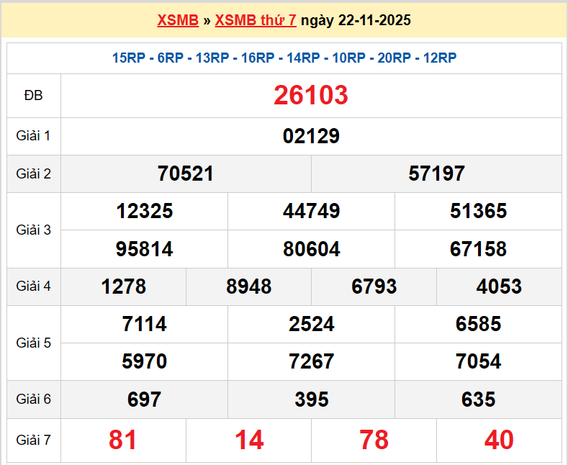568x465 pixels.
Task: Select the Giải 1 number 02129
Action: pyautogui.click(x=311, y=136)
